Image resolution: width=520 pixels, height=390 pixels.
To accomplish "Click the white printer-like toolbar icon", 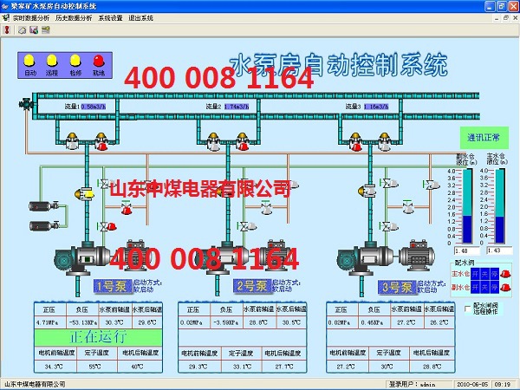I will [x=23, y=30].
